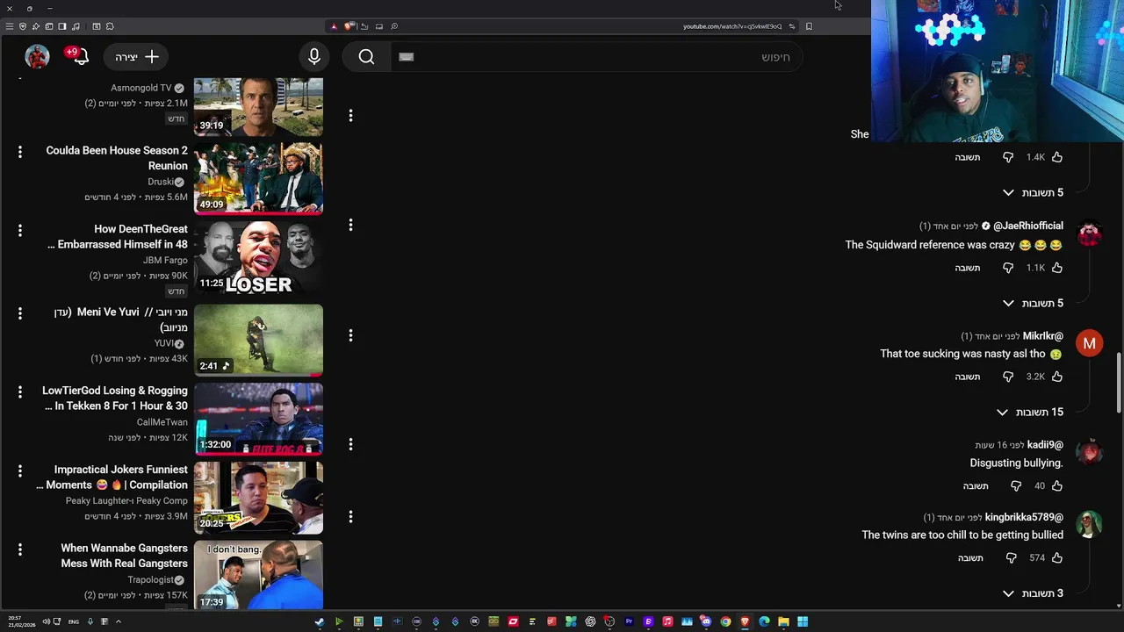Reply to kadii9 comment
This screenshot has width=1124, height=632.
coord(976,485)
